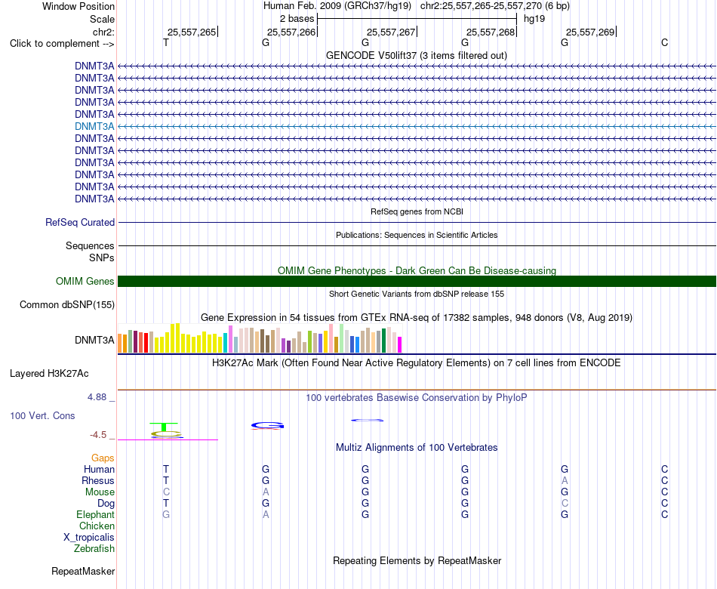Image resolution: width=717 pixels, height=589 pixels.
Task: Click the 'Window Position' track label
Action: pyautogui.click(x=78, y=6)
